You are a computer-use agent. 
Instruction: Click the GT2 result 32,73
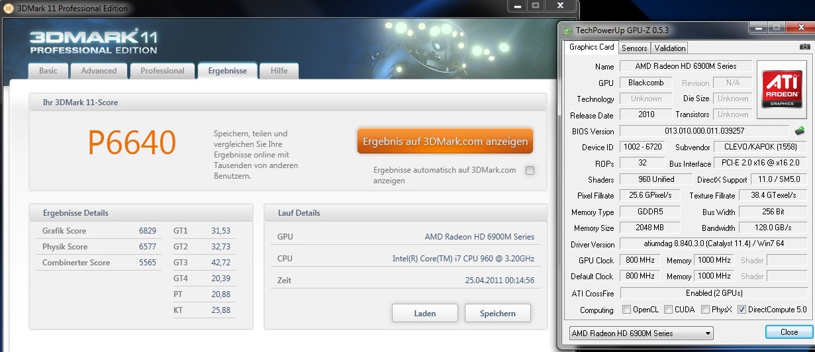pyautogui.click(x=220, y=247)
